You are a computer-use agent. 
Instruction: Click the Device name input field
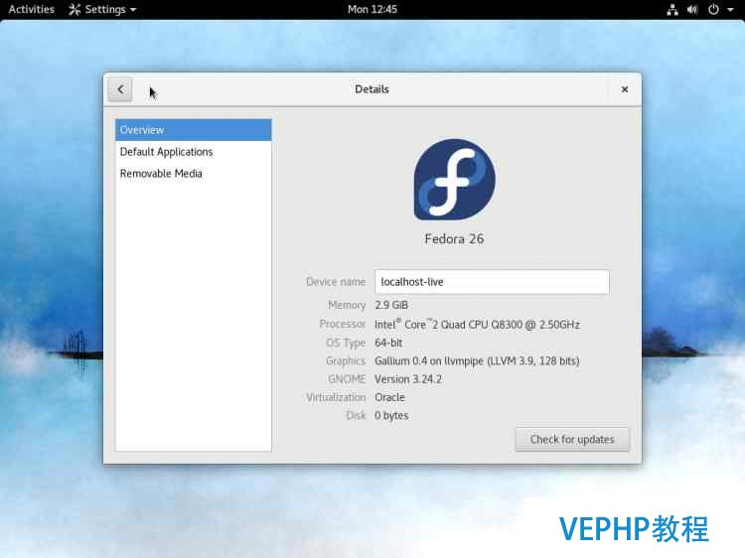point(492,282)
